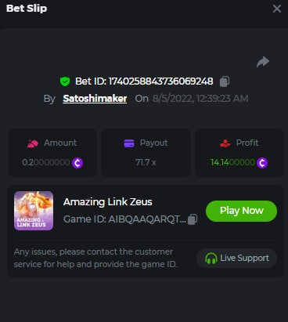Close the Bet Slip dialog

coord(277,9)
